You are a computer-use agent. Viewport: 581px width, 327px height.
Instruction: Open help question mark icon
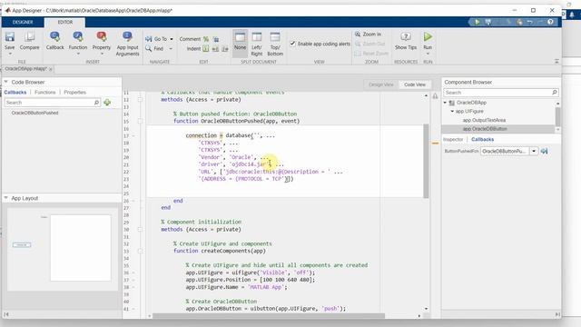click(550, 22)
